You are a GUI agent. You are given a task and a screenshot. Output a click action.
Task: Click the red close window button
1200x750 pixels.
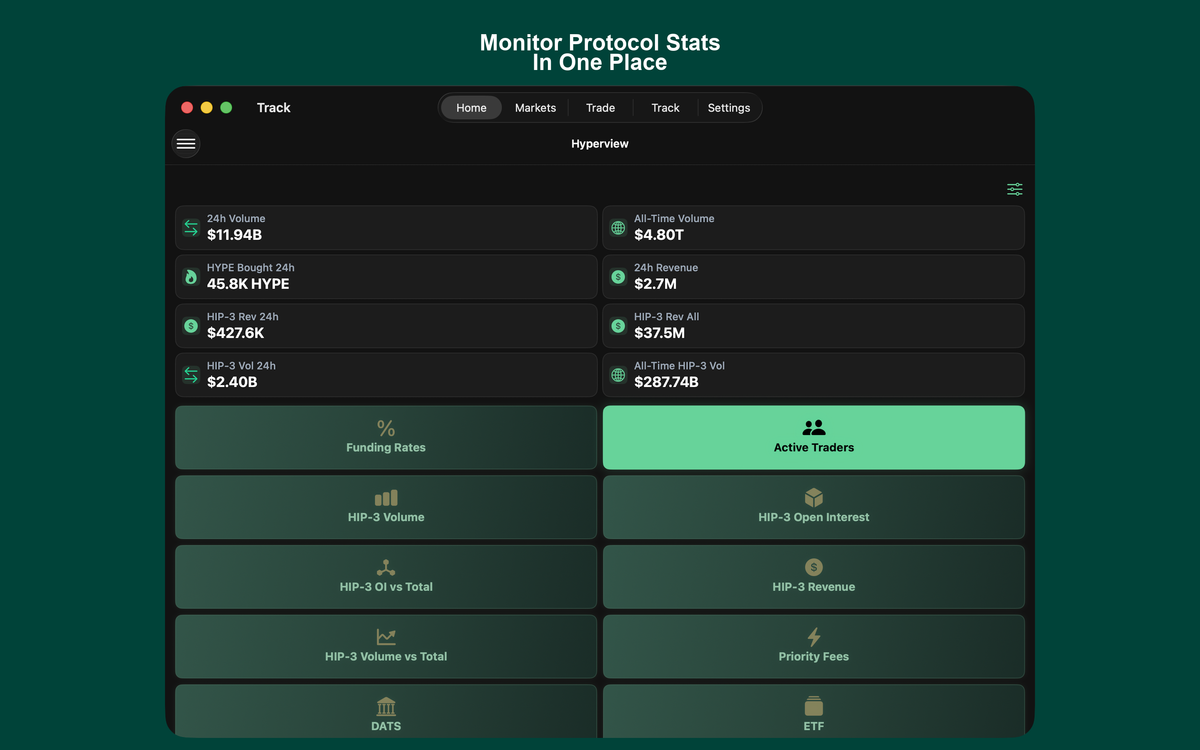pyautogui.click(x=187, y=107)
